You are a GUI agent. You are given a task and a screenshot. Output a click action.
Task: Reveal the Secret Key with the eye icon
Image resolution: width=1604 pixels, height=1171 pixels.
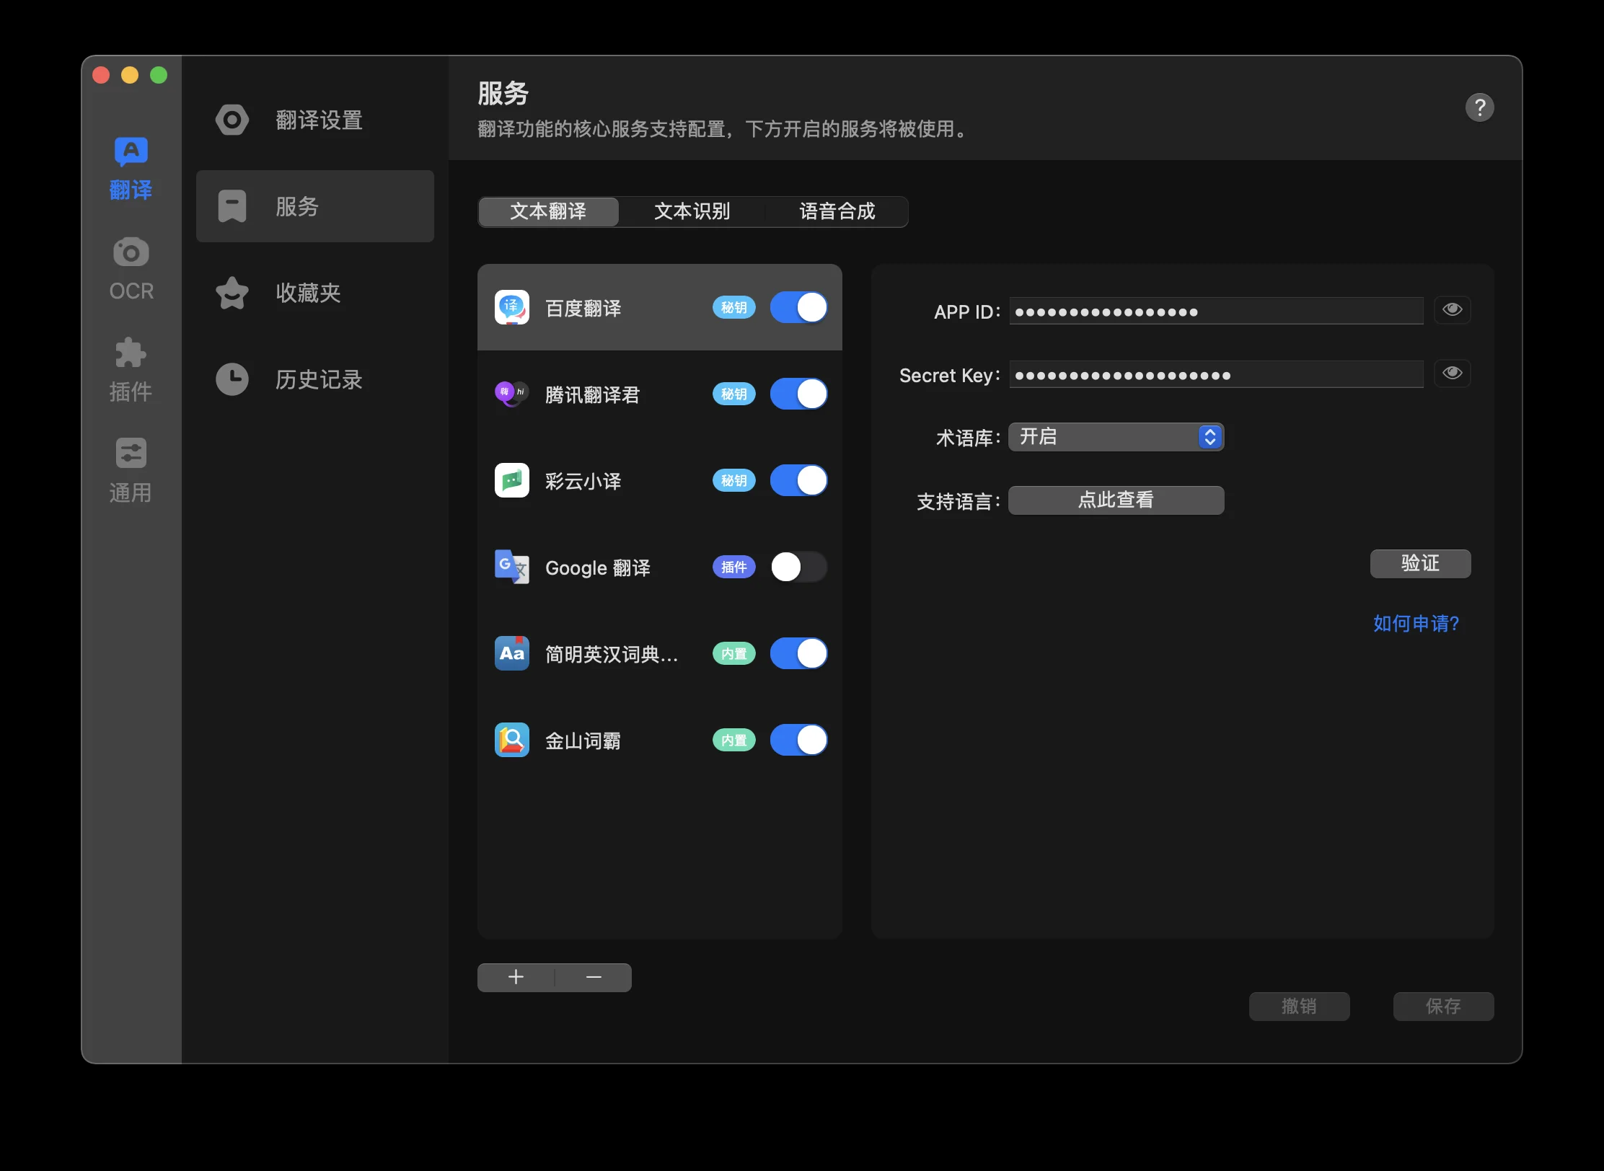coord(1453,374)
